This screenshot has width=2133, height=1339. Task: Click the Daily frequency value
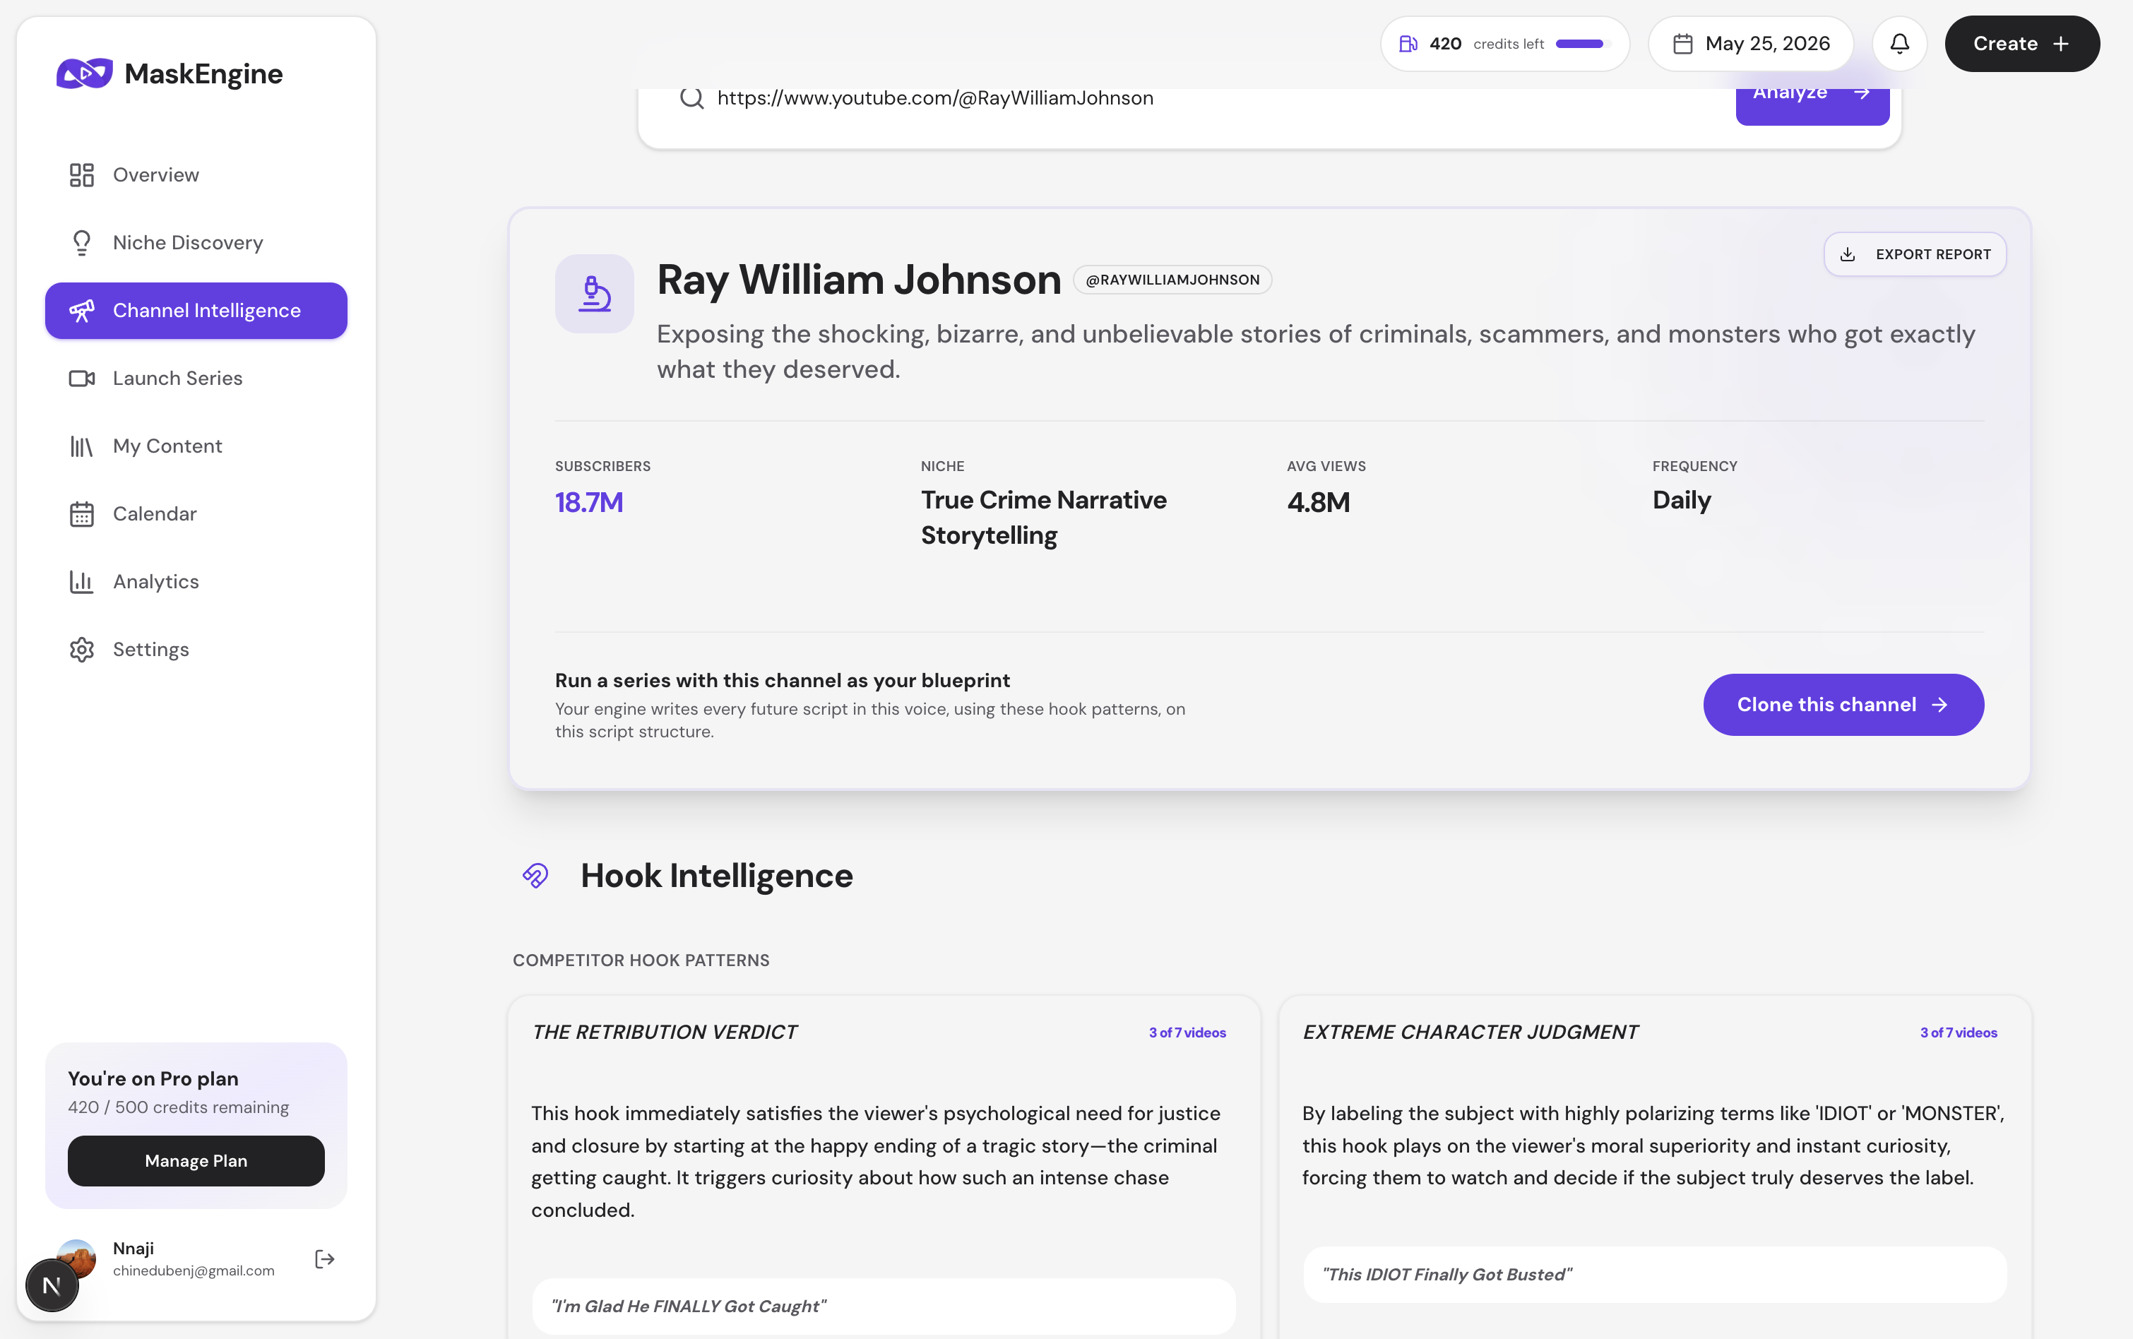1682,500
